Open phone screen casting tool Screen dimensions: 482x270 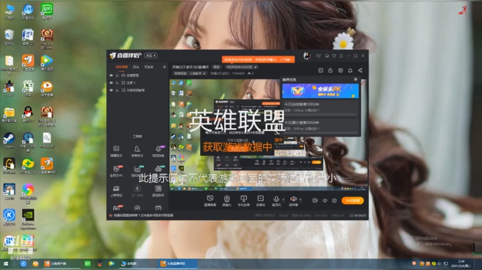[244, 200]
